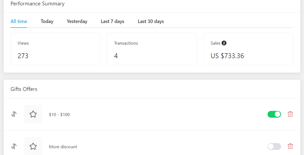The image size is (304, 155).
Task: Click star icon of $10 - $100 offer
Action: 33,114
